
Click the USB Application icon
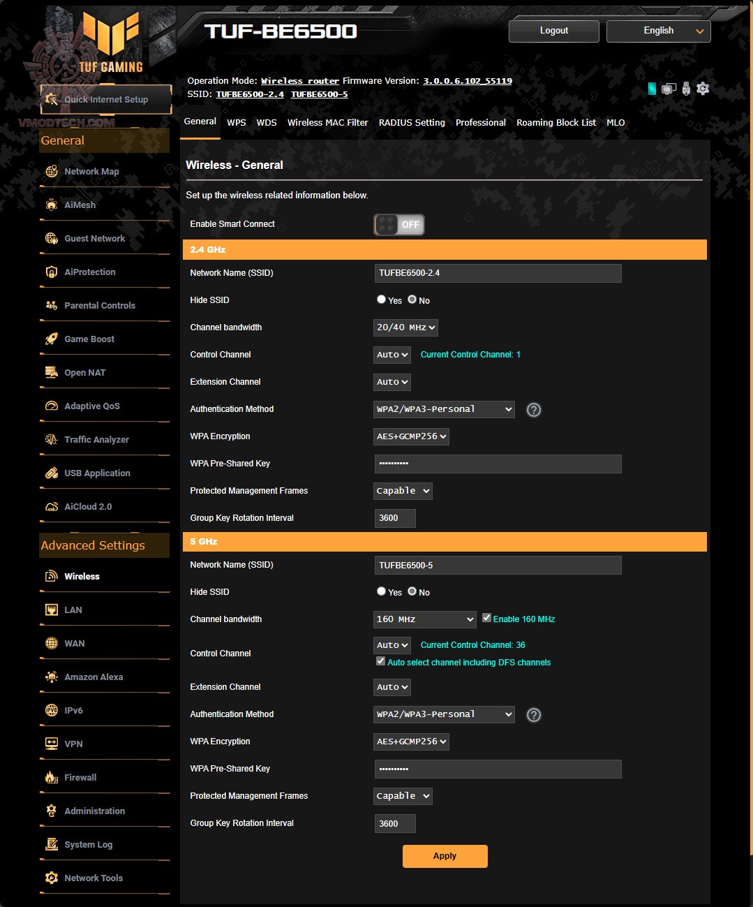[52, 473]
